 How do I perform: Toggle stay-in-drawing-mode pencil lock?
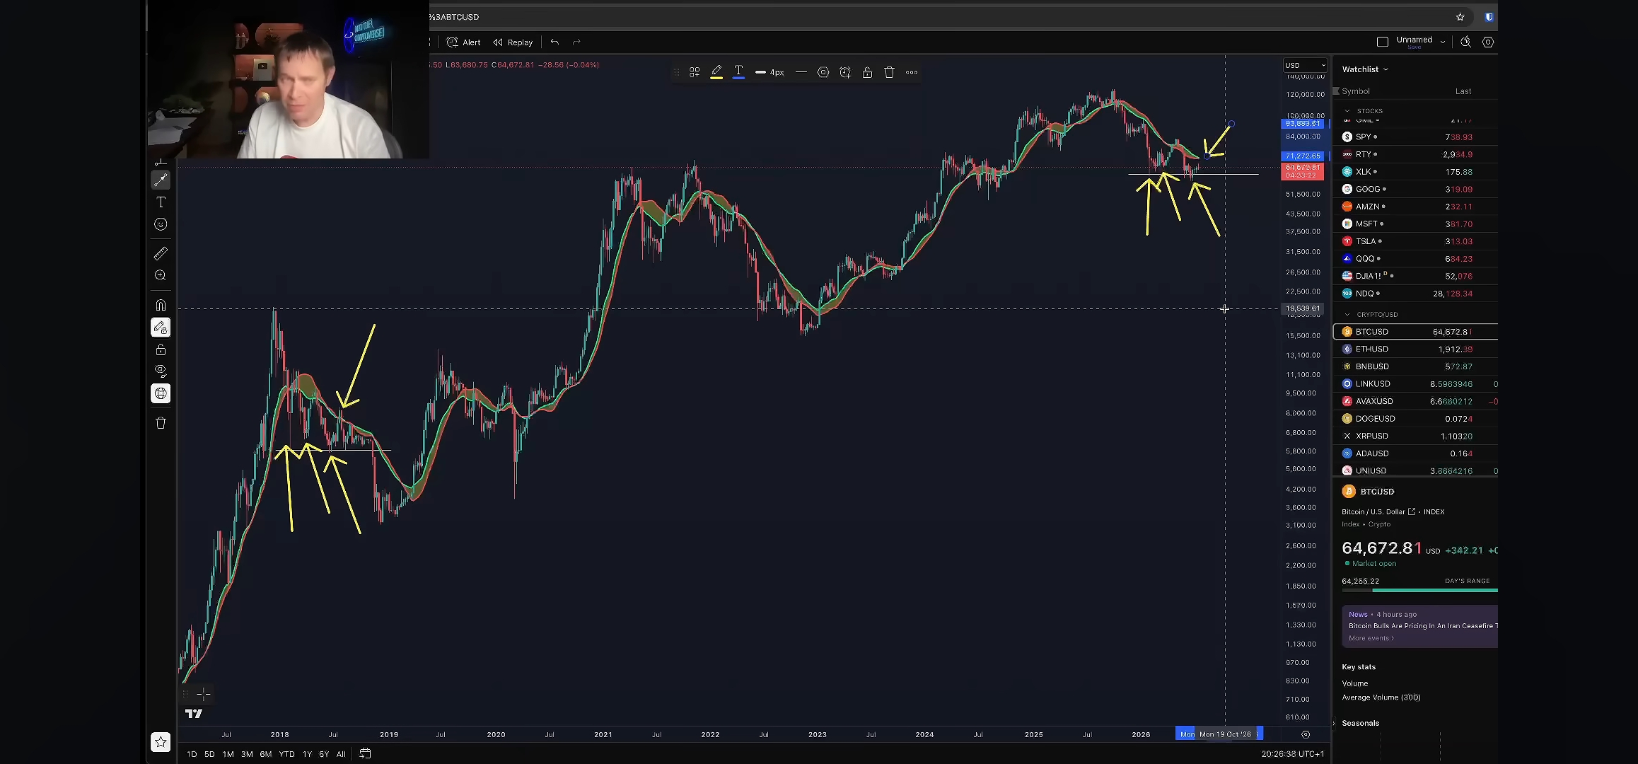(161, 328)
